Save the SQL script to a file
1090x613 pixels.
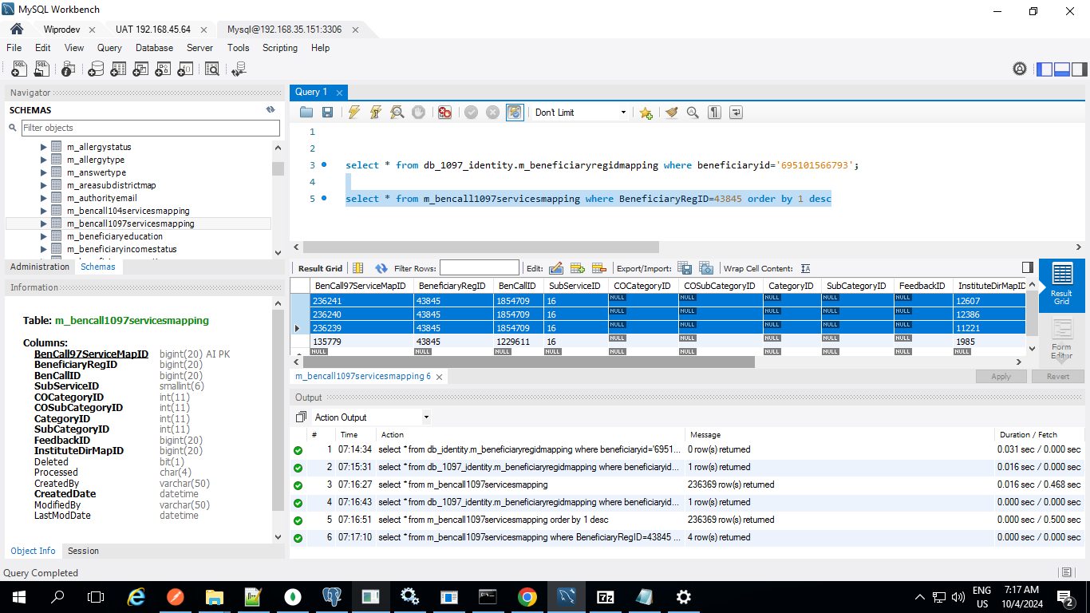[327, 113]
